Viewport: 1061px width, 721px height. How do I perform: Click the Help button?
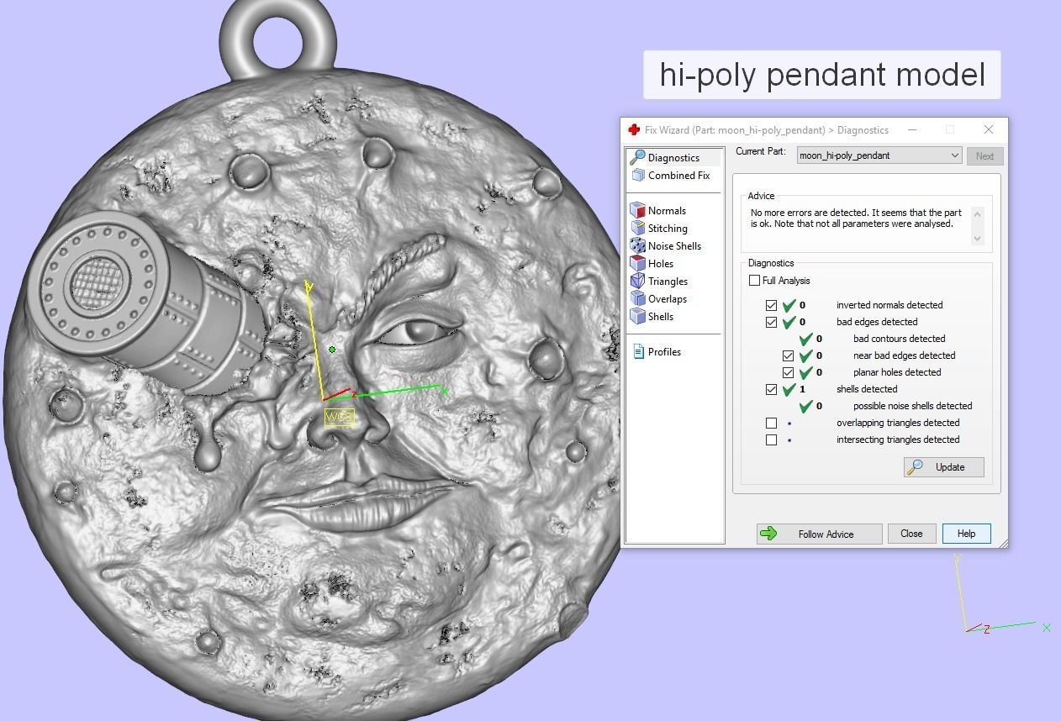click(966, 534)
